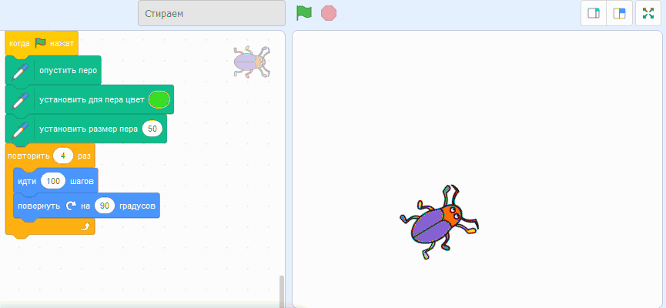This screenshot has width=666, height=308.
Task: Click the green flag icon inside hat block
Action: pos(40,43)
